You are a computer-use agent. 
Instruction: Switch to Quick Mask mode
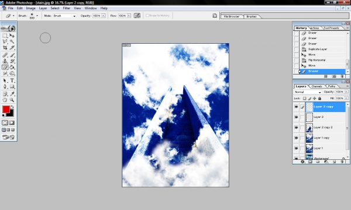pyautogui.click(x=12, y=123)
